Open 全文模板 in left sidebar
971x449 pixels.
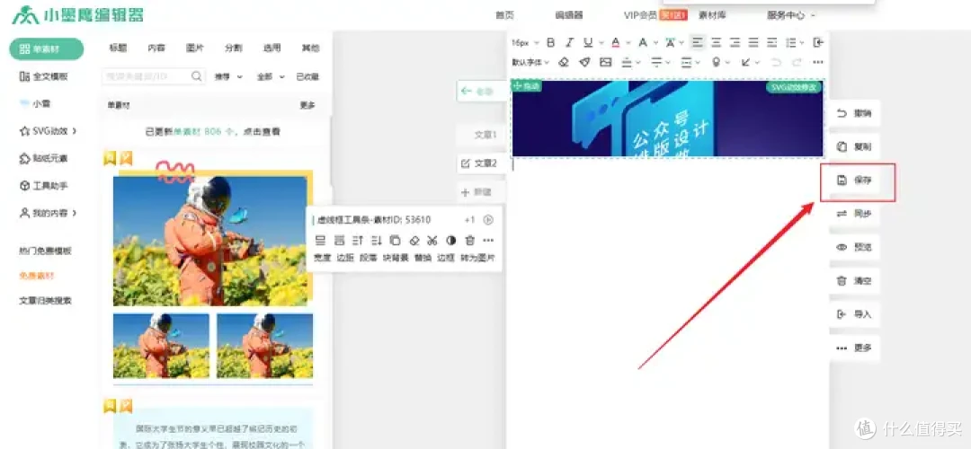43,76
